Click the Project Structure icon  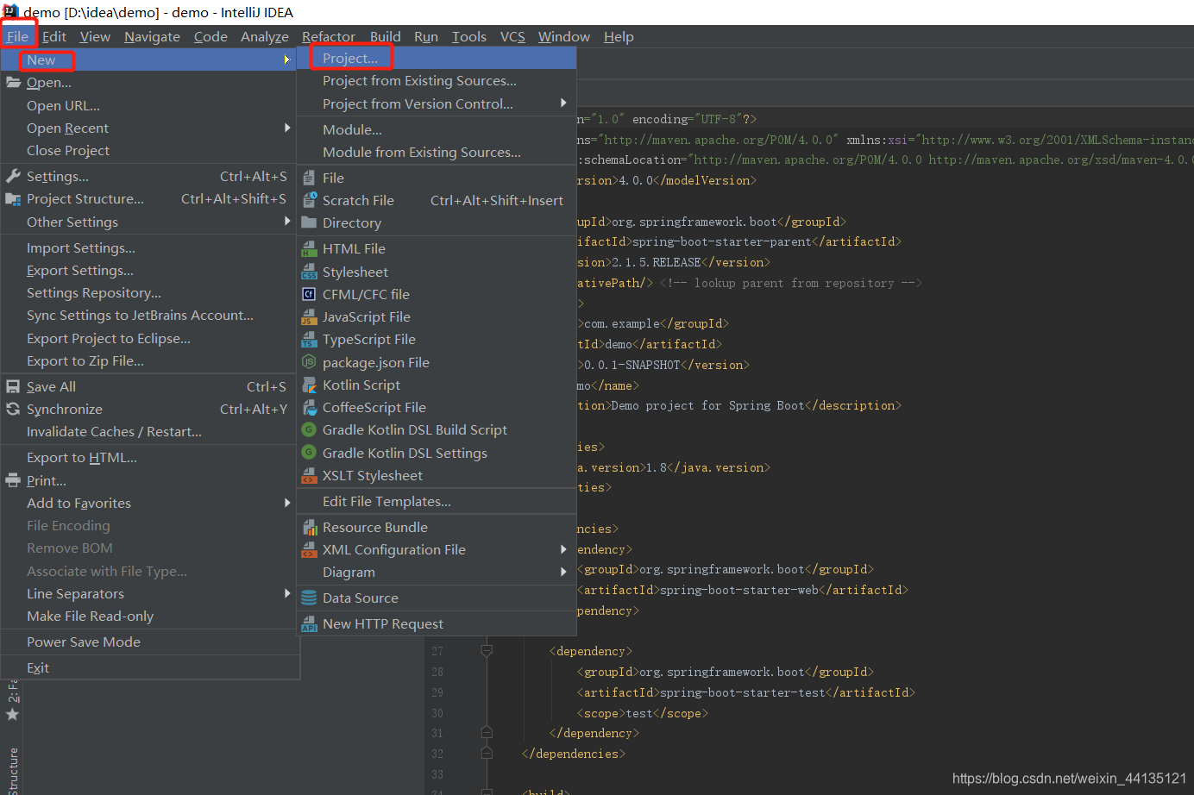click(13, 199)
